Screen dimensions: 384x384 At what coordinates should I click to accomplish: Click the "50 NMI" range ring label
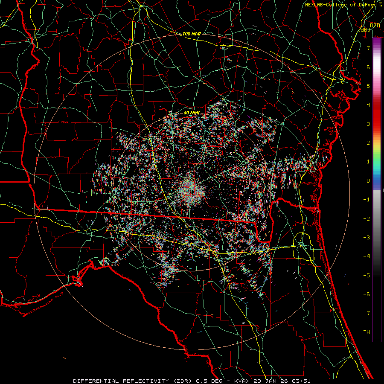[192, 113]
